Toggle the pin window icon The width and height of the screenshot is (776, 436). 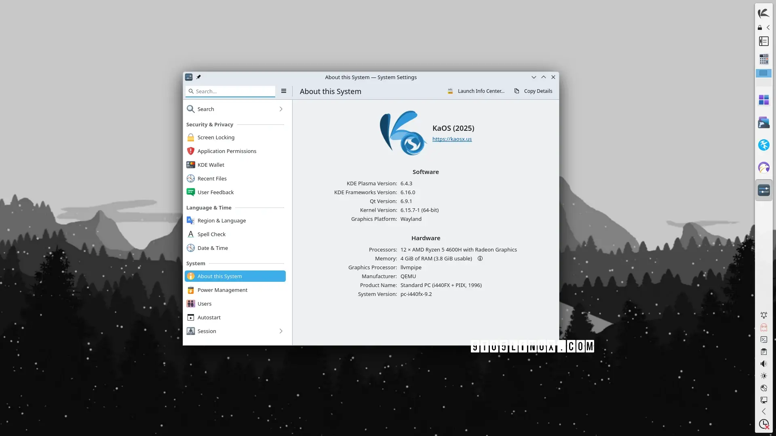[198, 77]
